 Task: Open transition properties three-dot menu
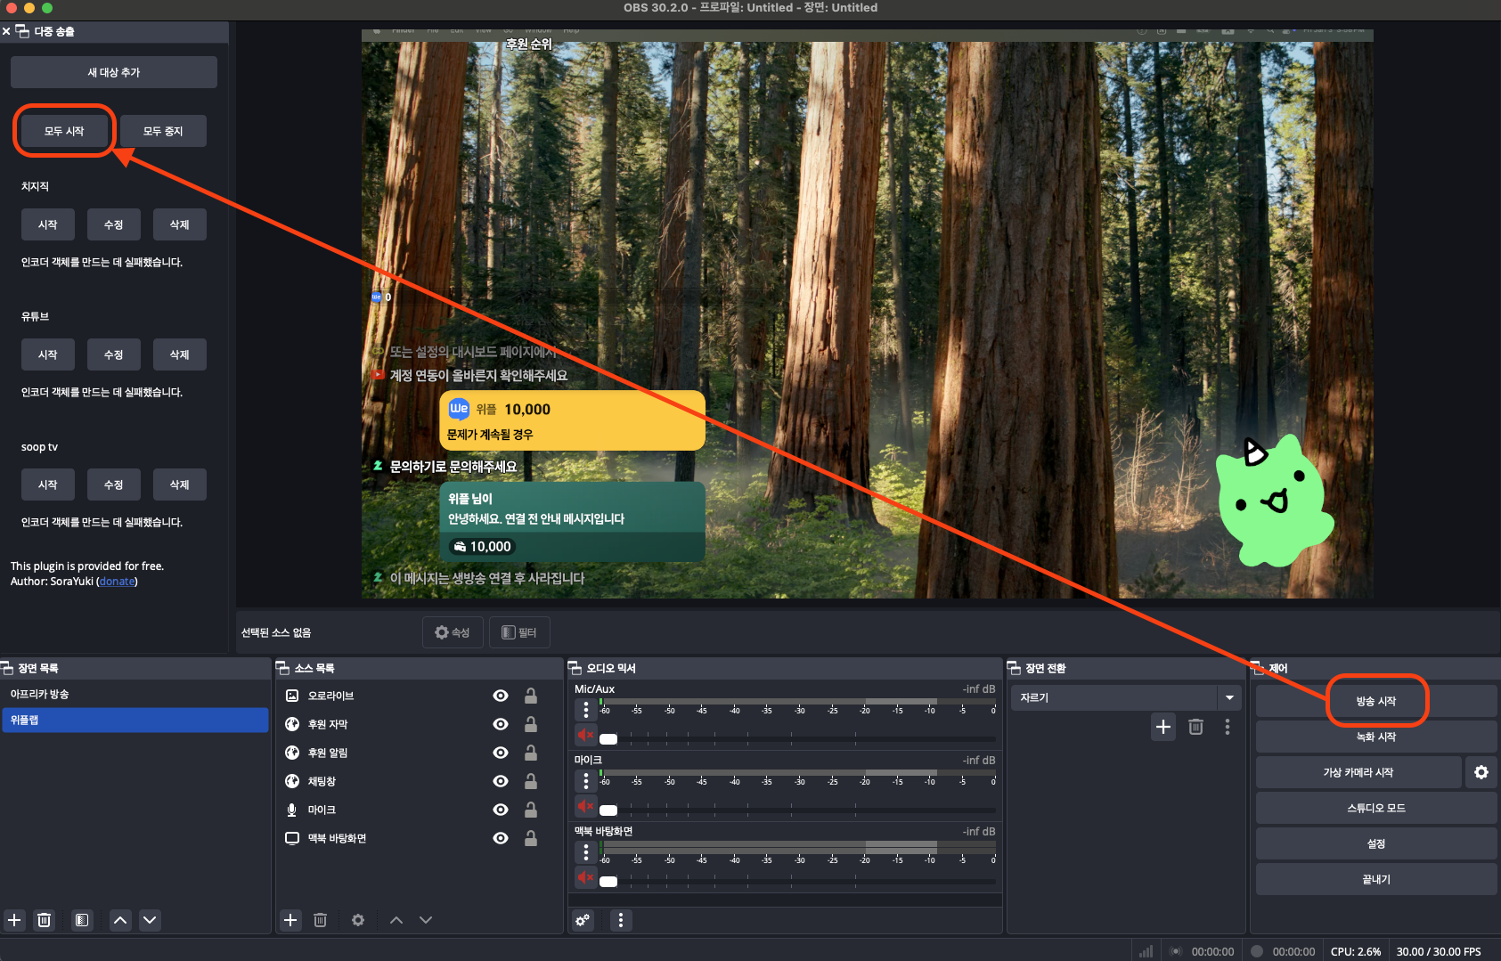click(1228, 727)
